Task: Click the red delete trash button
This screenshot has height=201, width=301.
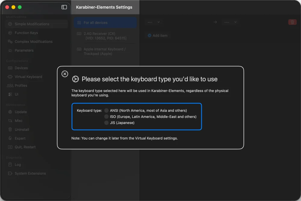Action: click(x=292, y=22)
